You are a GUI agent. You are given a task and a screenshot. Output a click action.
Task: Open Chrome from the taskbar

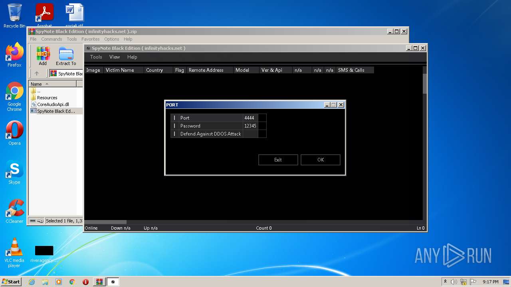pyautogui.click(x=72, y=282)
